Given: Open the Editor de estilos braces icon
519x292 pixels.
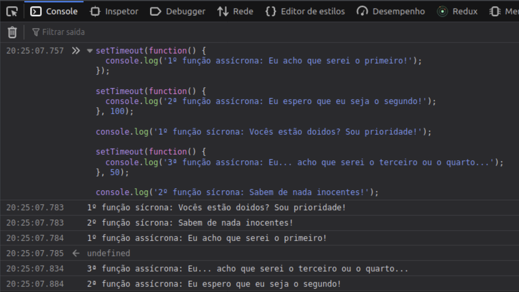Looking at the screenshot, I should coord(271,11).
